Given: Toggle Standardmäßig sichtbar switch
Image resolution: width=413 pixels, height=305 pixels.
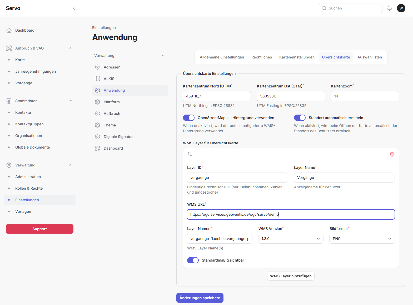Looking at the screenshot, I should coord(193,260).
